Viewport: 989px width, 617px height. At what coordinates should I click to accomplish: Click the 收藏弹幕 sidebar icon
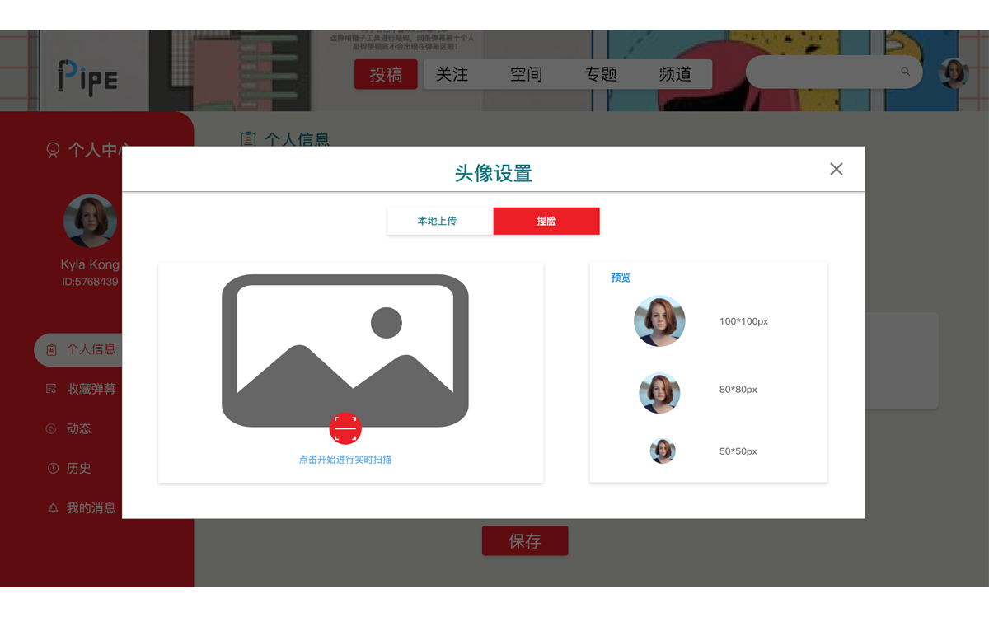tap(51, 389)
